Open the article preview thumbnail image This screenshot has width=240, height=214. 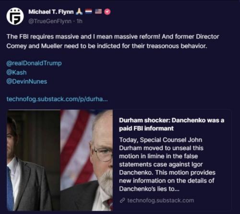click(x=60, y=160)
